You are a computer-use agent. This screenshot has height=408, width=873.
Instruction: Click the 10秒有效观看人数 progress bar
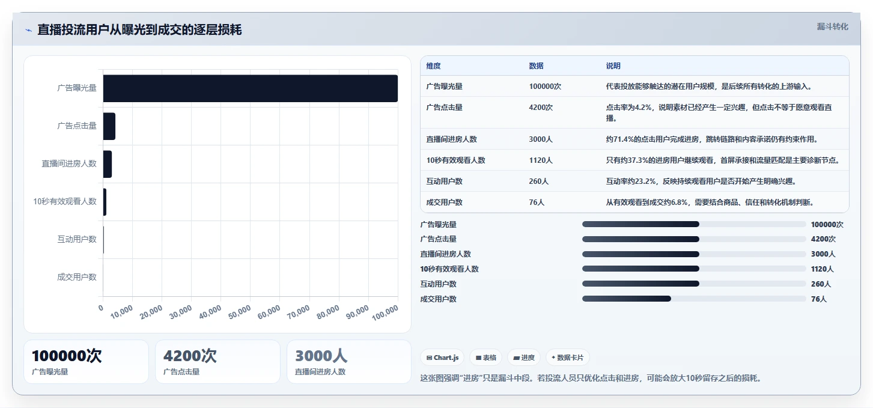[x=694, y=269]
